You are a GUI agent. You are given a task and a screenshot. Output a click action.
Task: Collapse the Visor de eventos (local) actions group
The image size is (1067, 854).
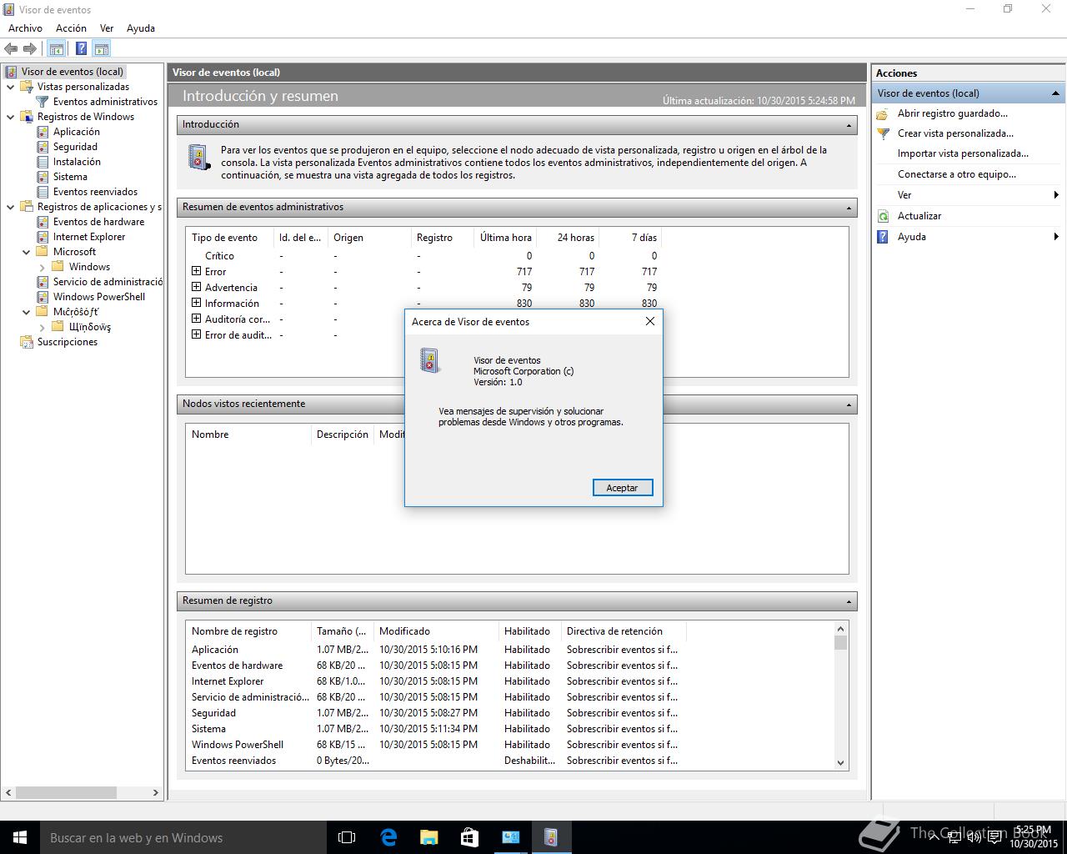pyautogui.click(x=1055, y=93)
